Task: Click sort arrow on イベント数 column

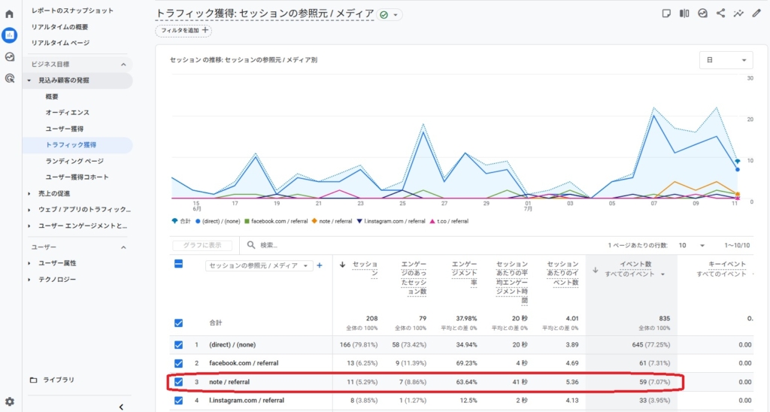Action: point(596,270)
